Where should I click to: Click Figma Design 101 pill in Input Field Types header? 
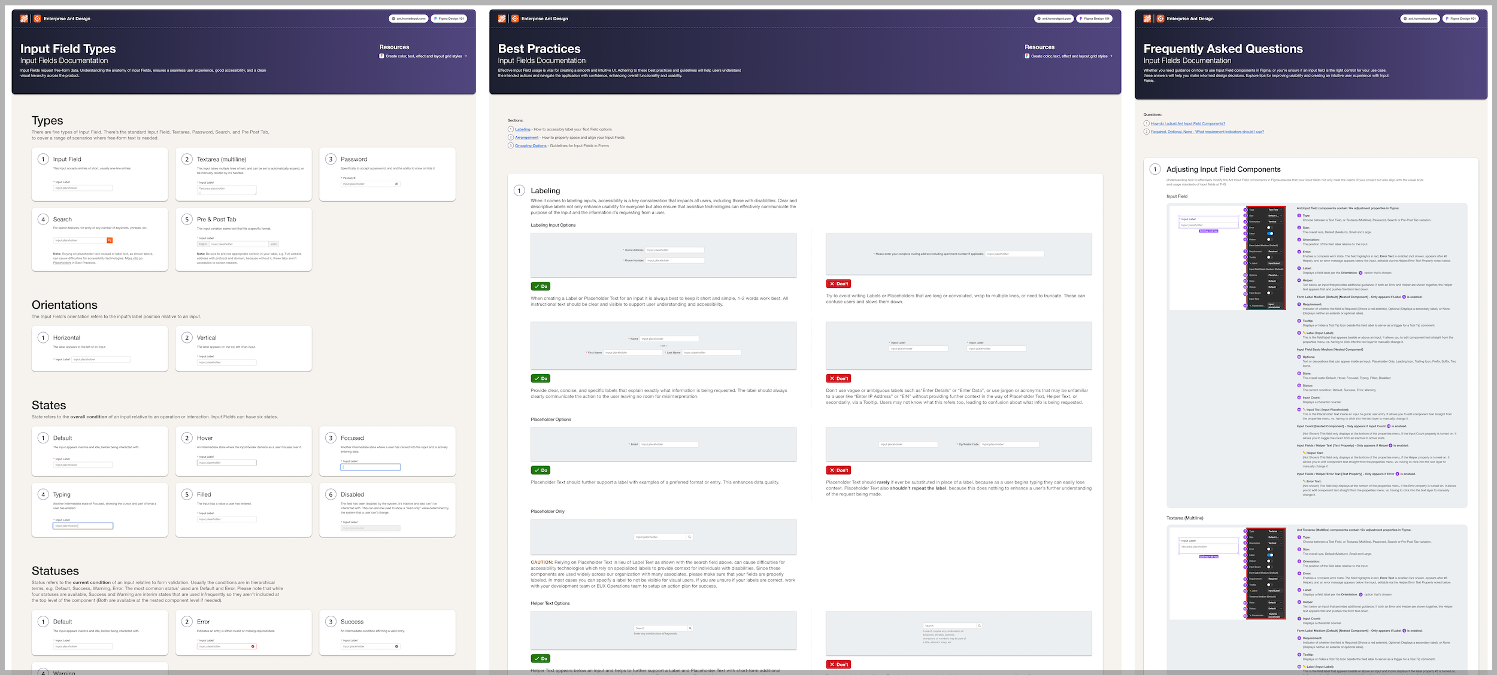(x=449, y=19)
